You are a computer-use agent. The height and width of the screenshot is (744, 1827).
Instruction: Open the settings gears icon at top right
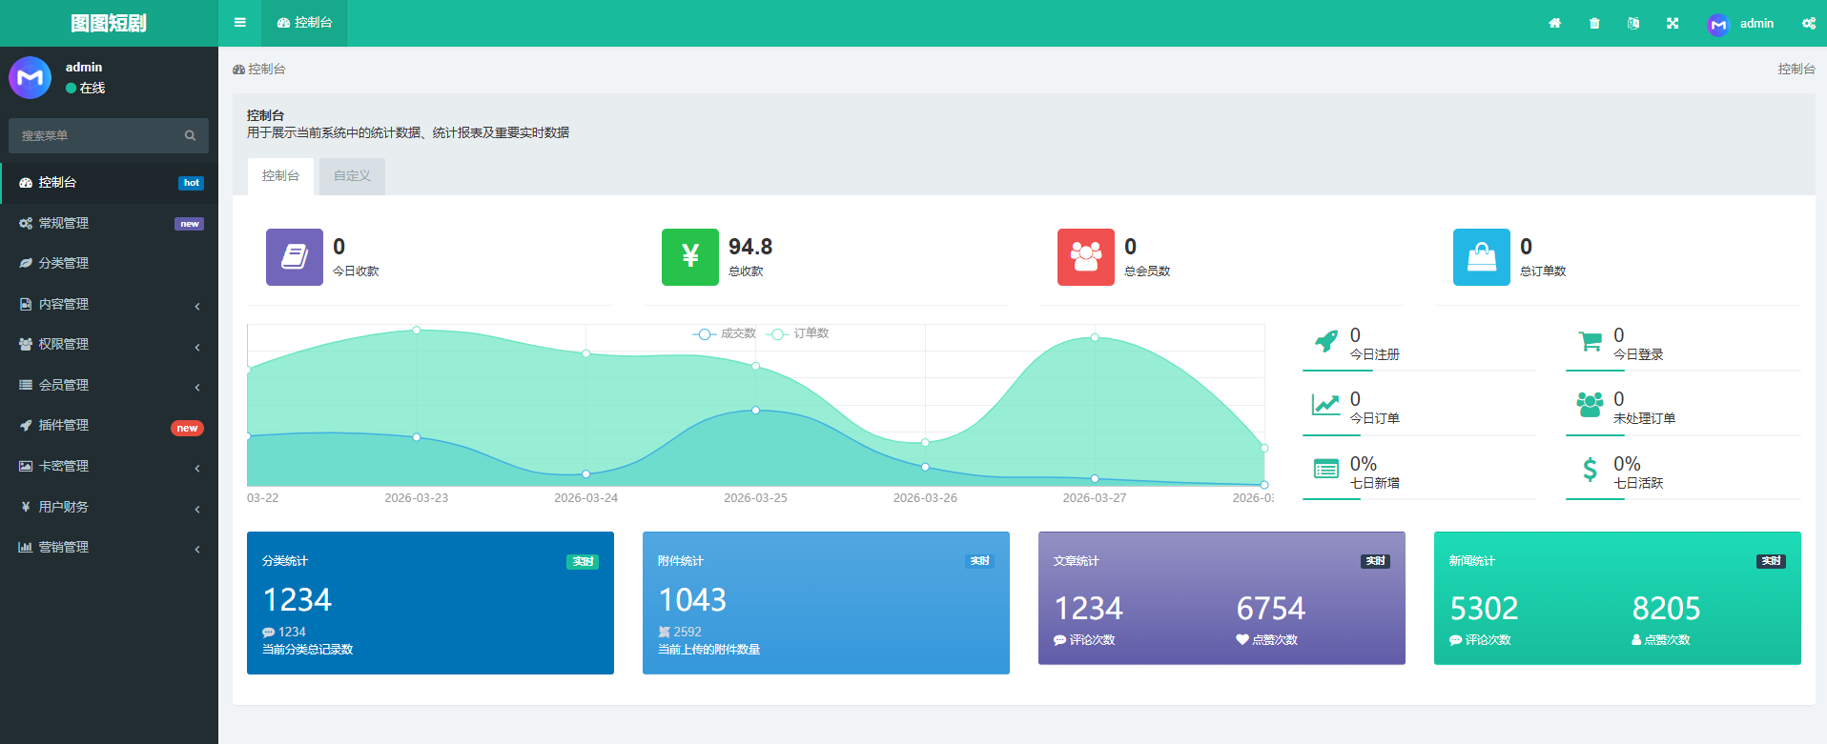1808,23
